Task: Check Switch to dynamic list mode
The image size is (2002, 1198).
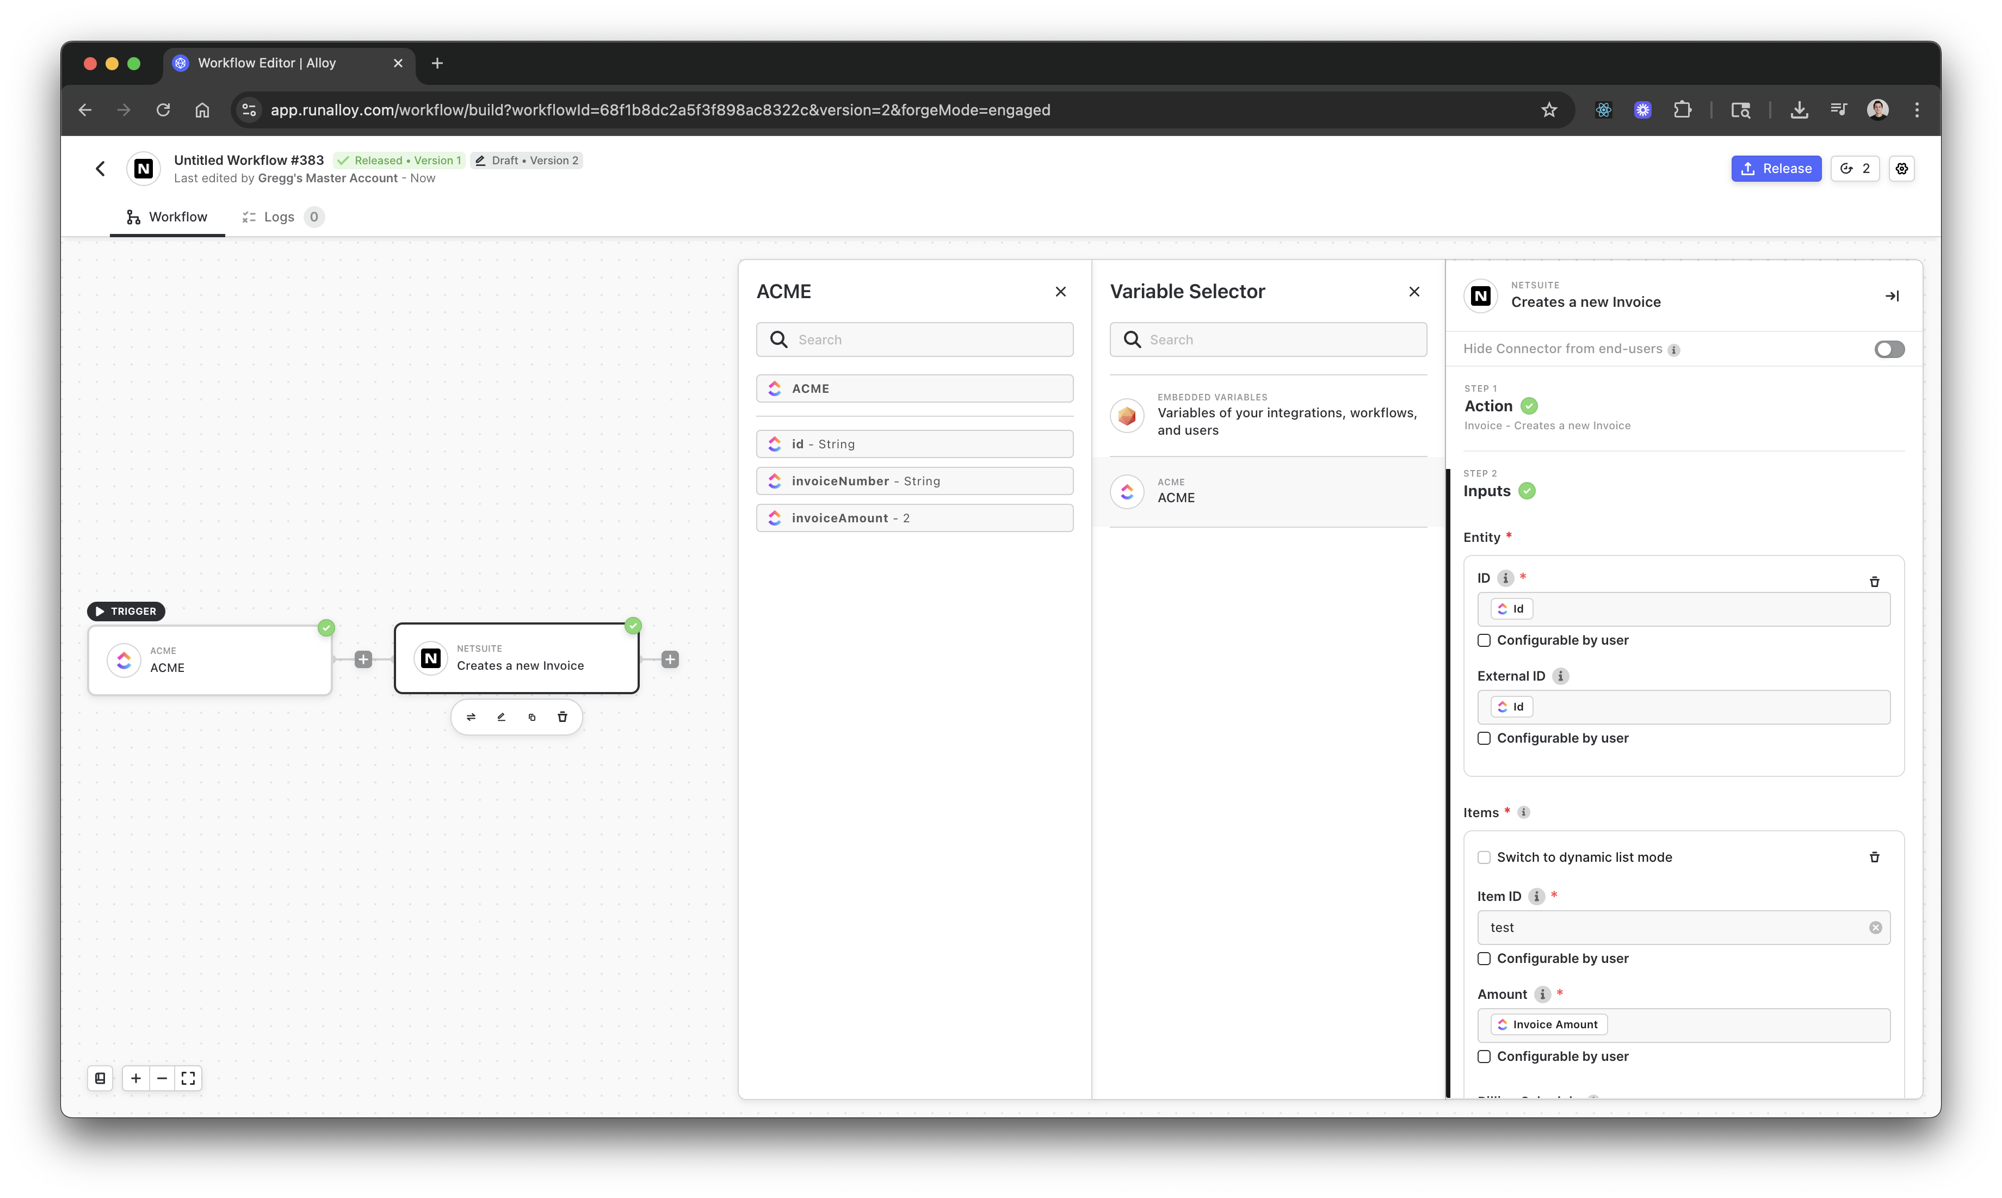Action: click(x=1484, y=857)
